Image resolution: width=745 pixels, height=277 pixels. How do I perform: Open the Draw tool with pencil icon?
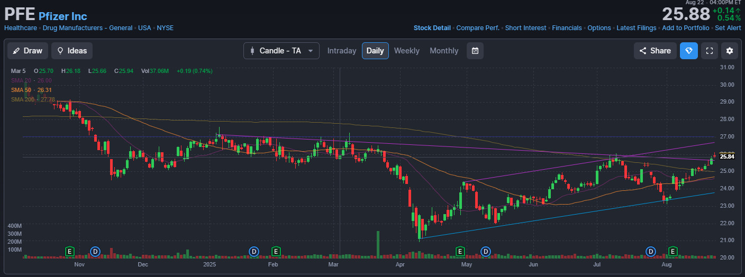(x=28, y=51)
